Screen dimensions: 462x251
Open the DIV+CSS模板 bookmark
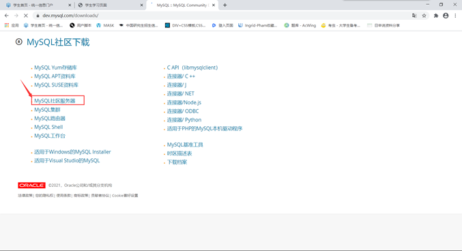[186, 25]
